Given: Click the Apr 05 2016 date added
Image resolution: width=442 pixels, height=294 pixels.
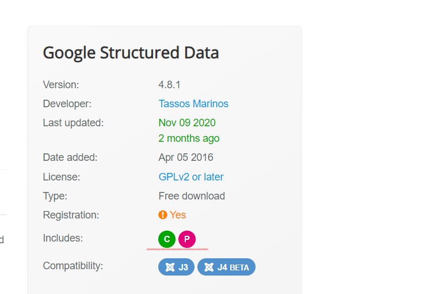Looking at the screenshot, I should point(186,157).
